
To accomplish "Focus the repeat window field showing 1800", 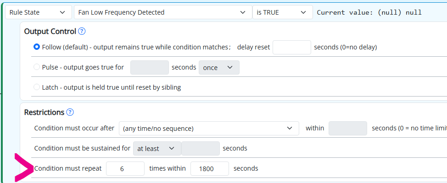I will 209,168.
